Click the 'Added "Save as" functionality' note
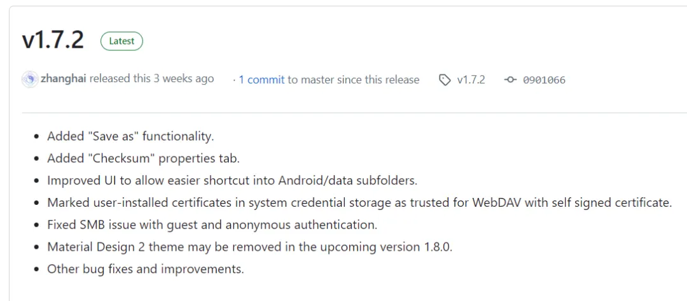Screen dimensions: 687x301 tap(130, 136)
